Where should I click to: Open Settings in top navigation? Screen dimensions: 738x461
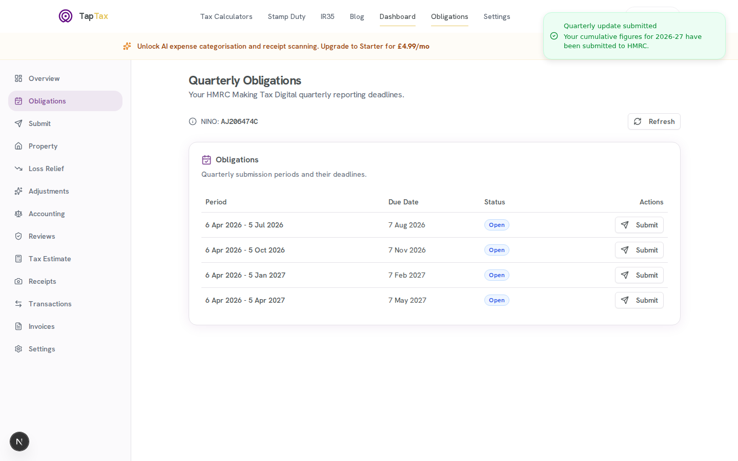point(497,16)
